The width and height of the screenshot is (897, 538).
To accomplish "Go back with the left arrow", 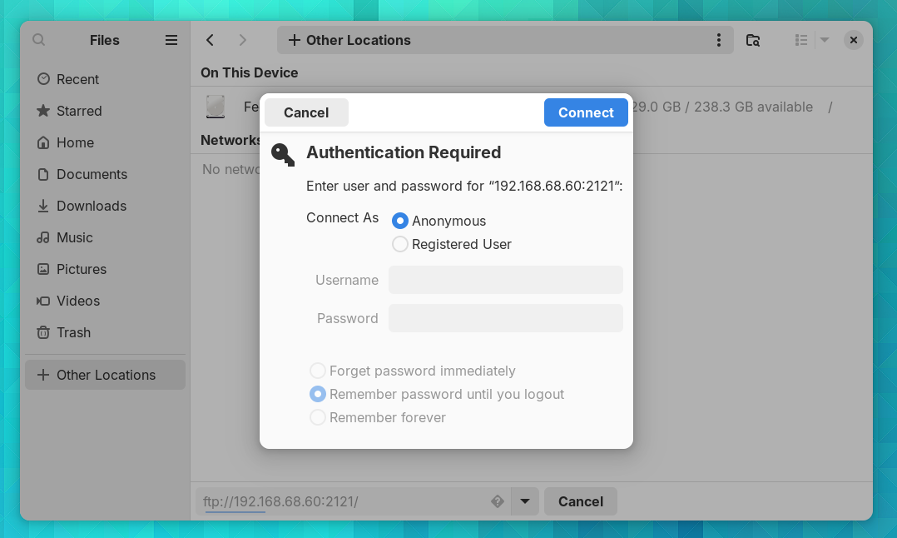I will coord(210,40).
